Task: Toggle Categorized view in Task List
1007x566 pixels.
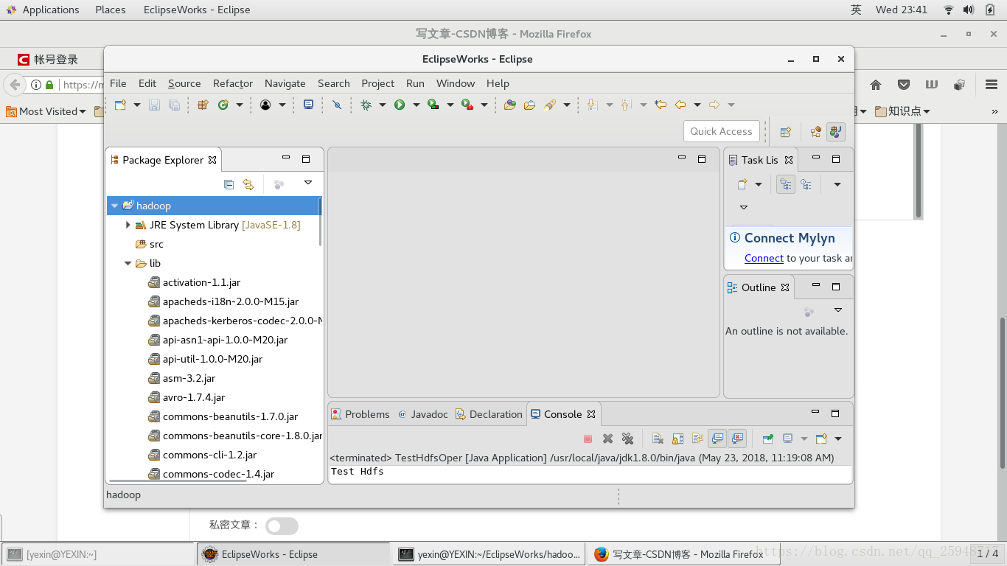Action: pyautogui.click(x=786, y=184)
